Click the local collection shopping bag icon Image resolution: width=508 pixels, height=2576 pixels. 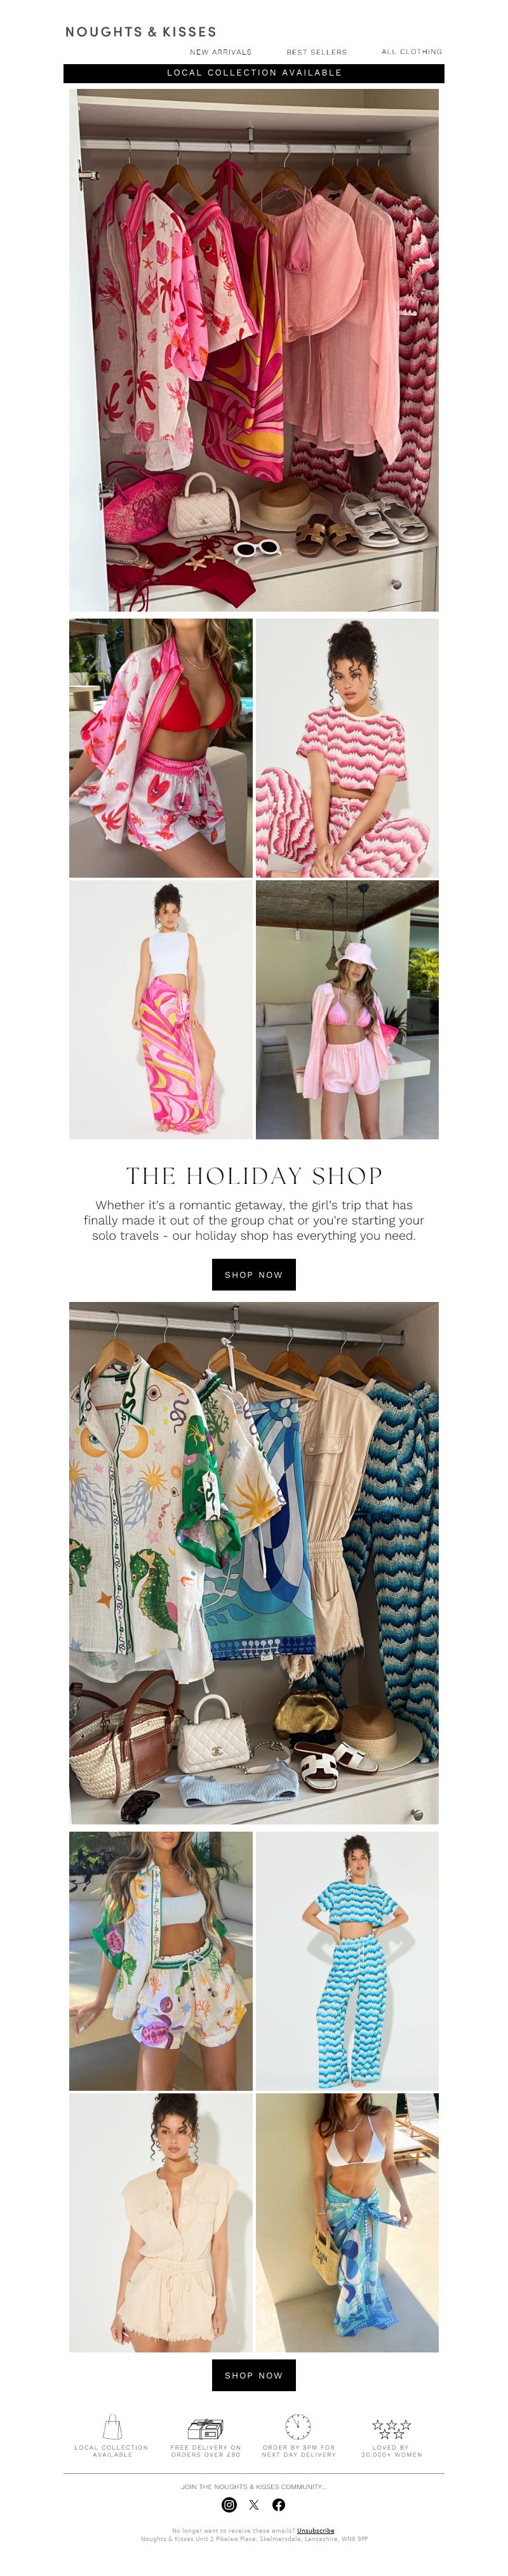pos(113,2427)
